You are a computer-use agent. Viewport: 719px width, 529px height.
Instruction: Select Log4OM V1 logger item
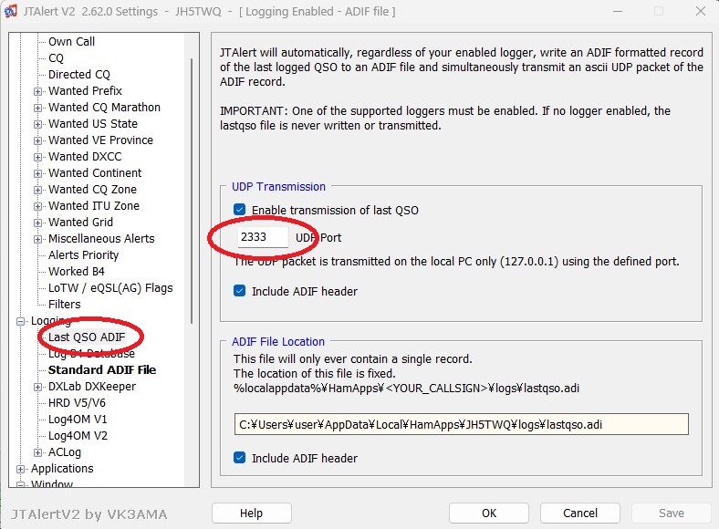tap(78, 420)
